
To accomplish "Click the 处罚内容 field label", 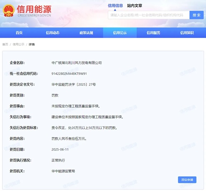I will pyautogui.click(x=17, y=139).
